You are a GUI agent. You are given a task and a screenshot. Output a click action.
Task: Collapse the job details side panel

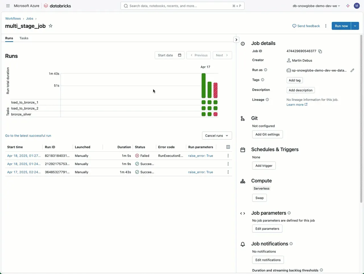(x=236, y=40)
